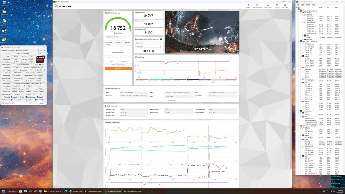Viewport: 345px width, 194px height.
Task: Toggle the Ray Tracing checkbox in GPU-Z
Action: tap(19, 100)
